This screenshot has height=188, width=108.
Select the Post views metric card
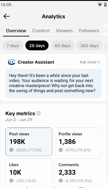tap(29, 142)
